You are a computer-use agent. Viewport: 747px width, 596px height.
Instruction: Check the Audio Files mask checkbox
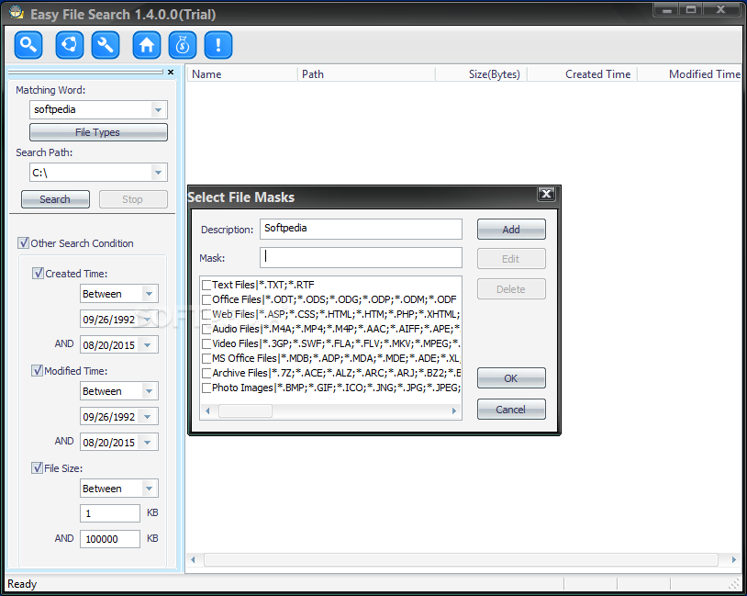[206, 330]
